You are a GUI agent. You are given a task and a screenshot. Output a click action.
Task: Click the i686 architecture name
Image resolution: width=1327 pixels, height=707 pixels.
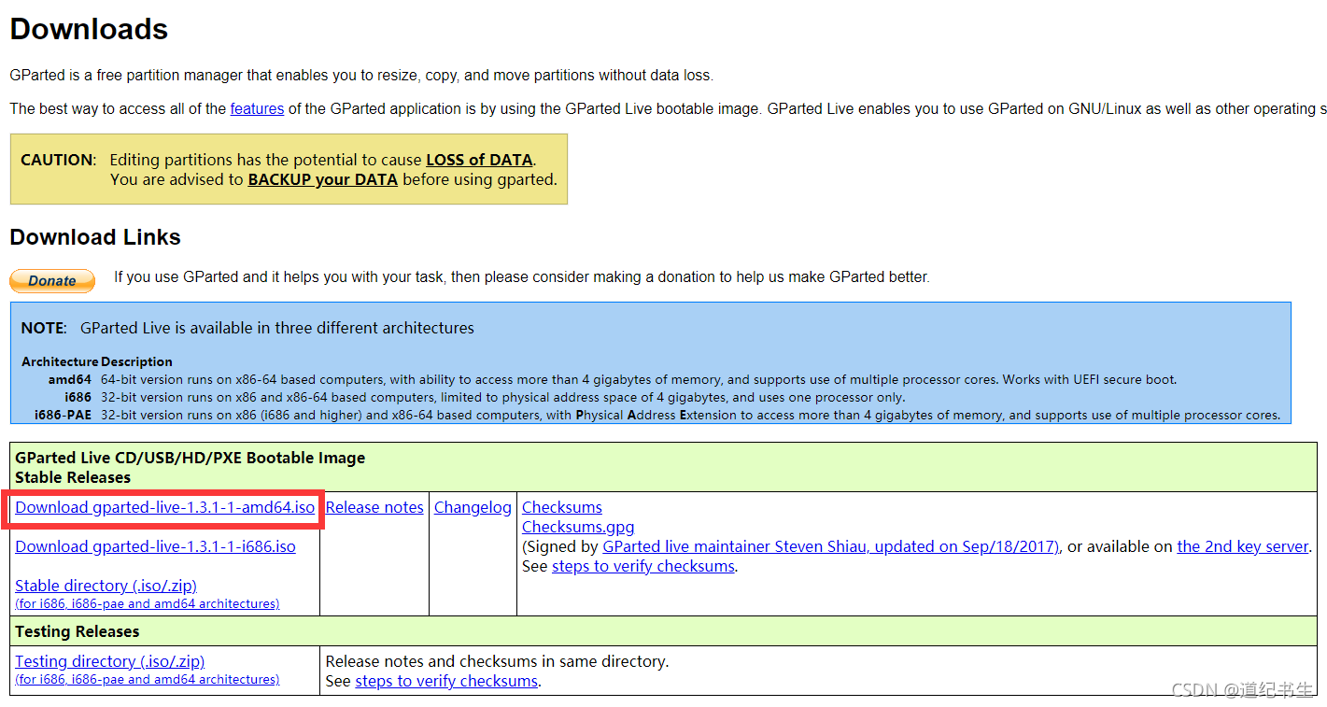point(78,397)
